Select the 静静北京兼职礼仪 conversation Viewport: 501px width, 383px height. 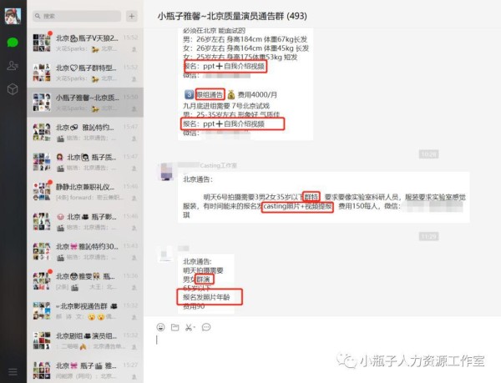[x=85, y=192]
